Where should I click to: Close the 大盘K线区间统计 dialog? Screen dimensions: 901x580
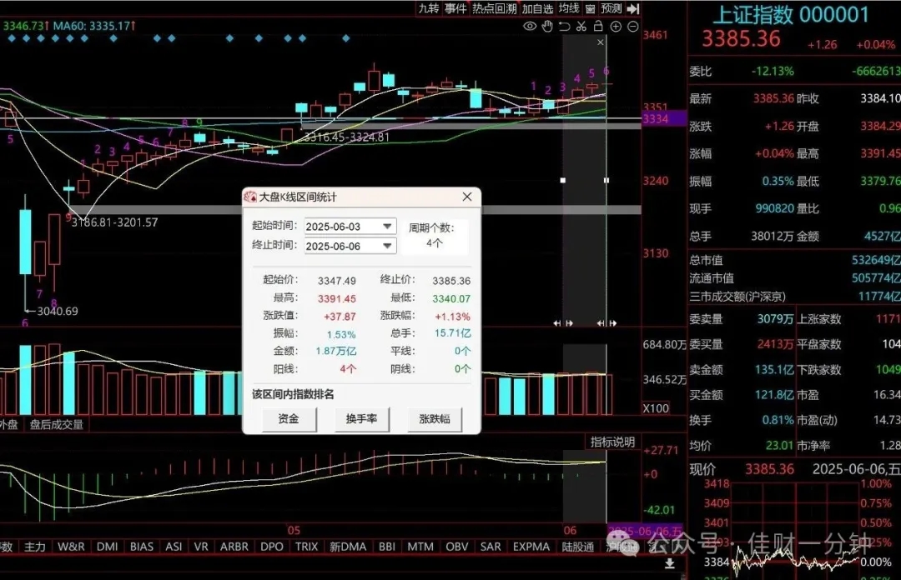[x=467, y=197]
